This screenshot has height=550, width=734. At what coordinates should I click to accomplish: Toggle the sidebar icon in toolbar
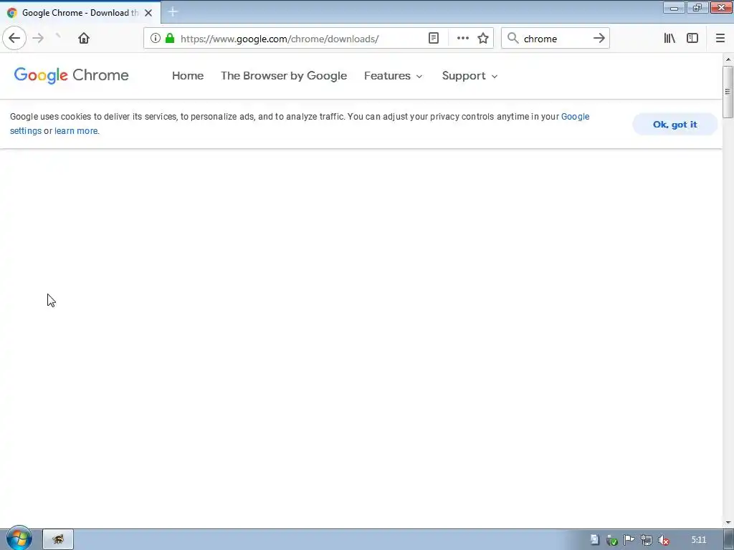692,39
